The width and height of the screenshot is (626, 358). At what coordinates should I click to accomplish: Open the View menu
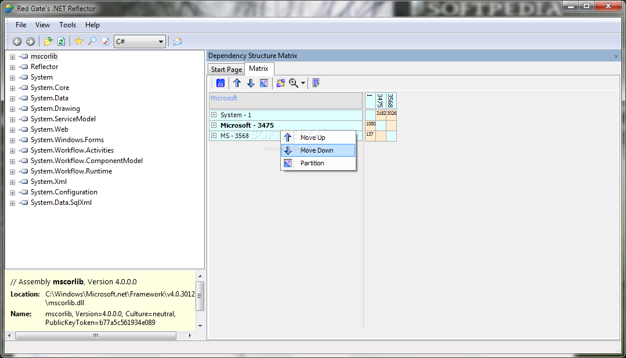(x=42, y=25)
